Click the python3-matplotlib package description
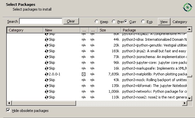This screenshot has width=195, height=118. (x=154, y=74)
